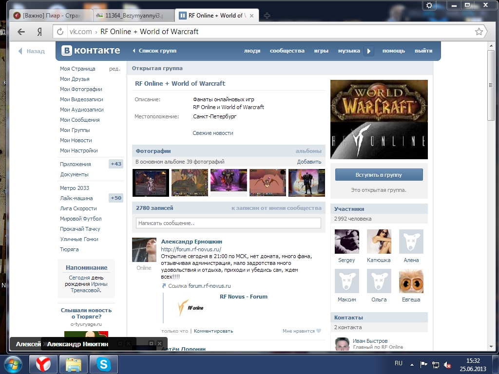Click Комментировать under the post
This screenshot has height=374, width=499.
(x=213, y=331)
